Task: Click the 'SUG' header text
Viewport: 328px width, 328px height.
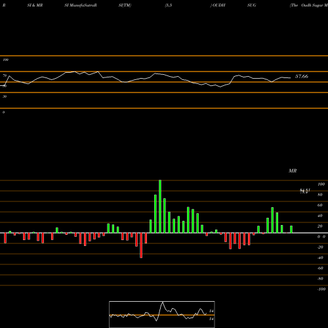Action: pyautogui.click(x=252, y=5)
